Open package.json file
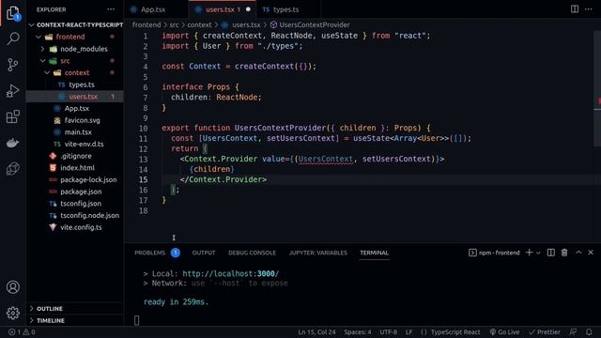 point(75,192)
